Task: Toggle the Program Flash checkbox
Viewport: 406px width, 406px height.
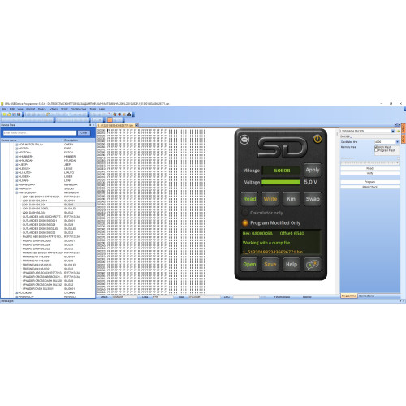Action: [376, 150]
